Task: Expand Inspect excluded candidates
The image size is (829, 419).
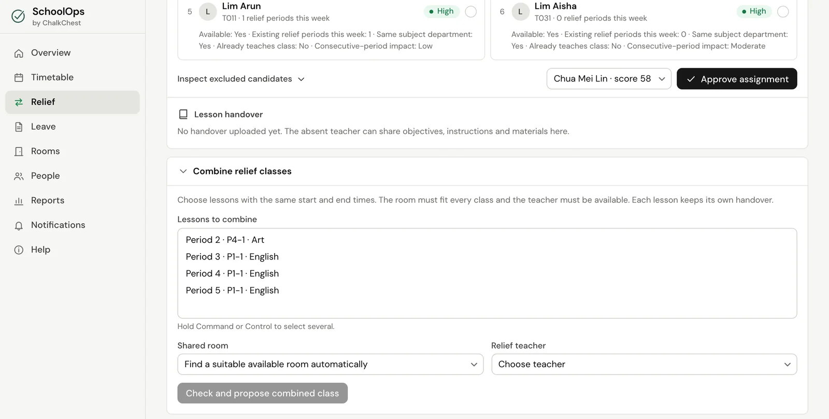Action: (241, 79)
